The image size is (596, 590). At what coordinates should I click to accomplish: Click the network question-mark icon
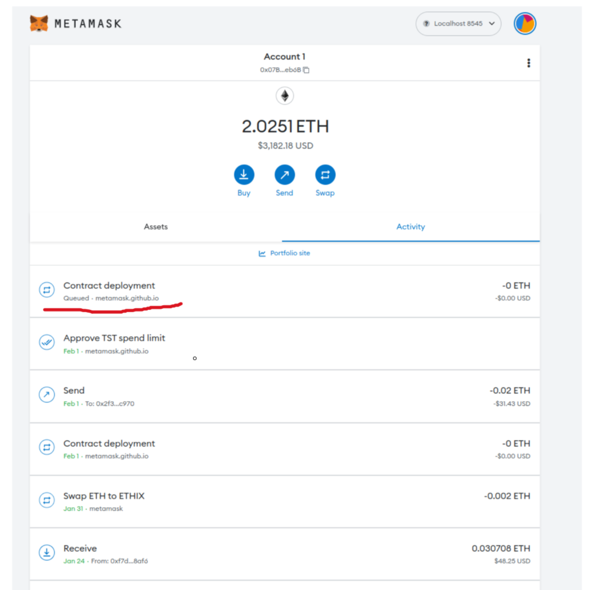pos(426,24)
